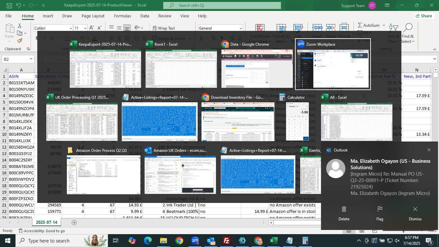Click the Support Team ST account avatar
439x247 pixels.
[x=372, y=5]
